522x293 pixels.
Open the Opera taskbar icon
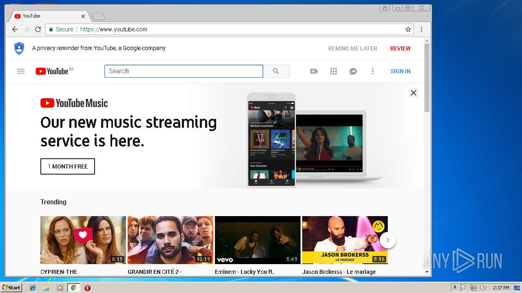(87, 288)
